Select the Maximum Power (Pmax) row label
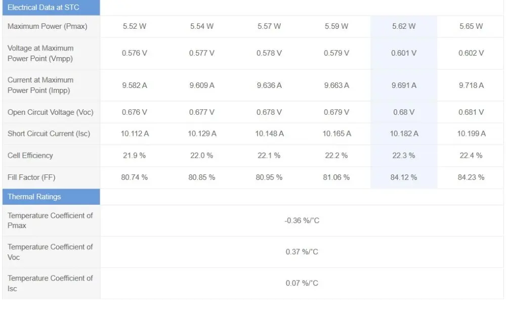Viewport: 506px width, 319px height. click(48, 26)
